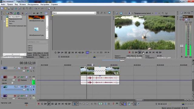194x109 pixels.
Task: Select Все медиафайлы tree item
Action: coord(15,17)
